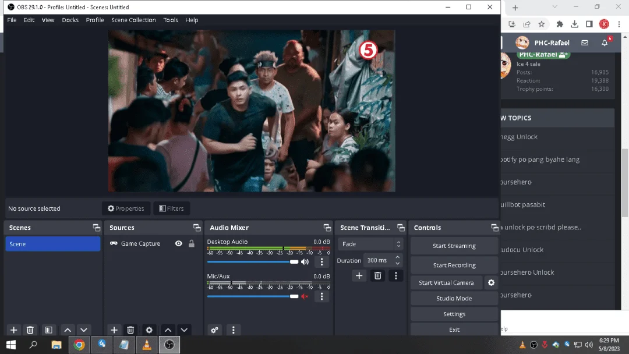Open Chrome extensions puzzle icon
Screen dimensions: 629x354
coord(560,24)
